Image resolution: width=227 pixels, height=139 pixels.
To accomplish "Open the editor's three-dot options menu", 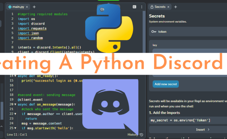I will tap(141, 7).
